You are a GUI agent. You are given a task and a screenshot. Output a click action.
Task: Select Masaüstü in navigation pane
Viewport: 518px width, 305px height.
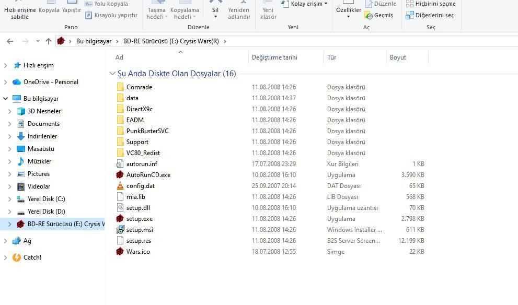(x=41, y=149)
